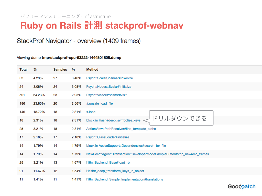
Task: Click the Ruby on Rails stackprof-webnav slide title
Action: [102, 26]
